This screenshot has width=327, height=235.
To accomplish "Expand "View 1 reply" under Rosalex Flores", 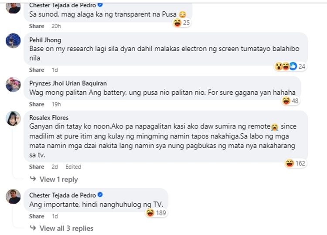I will point(58,179).
